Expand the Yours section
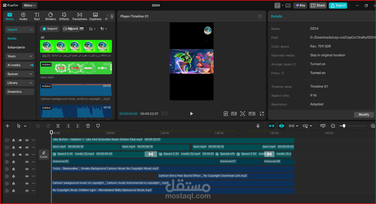 click(x=20, y=56)
